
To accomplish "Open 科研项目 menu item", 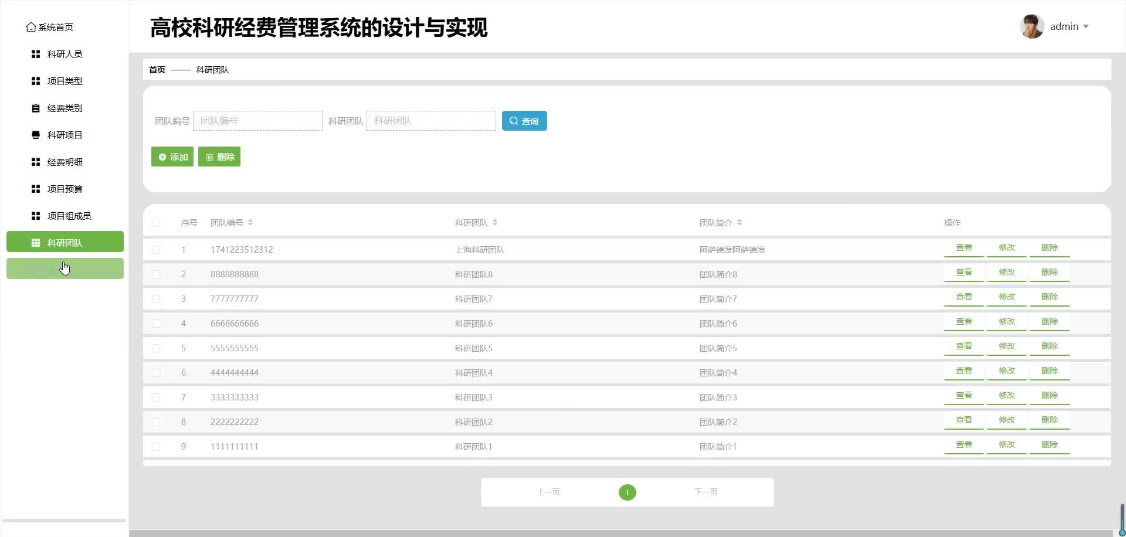I will (x=65, y=135).
